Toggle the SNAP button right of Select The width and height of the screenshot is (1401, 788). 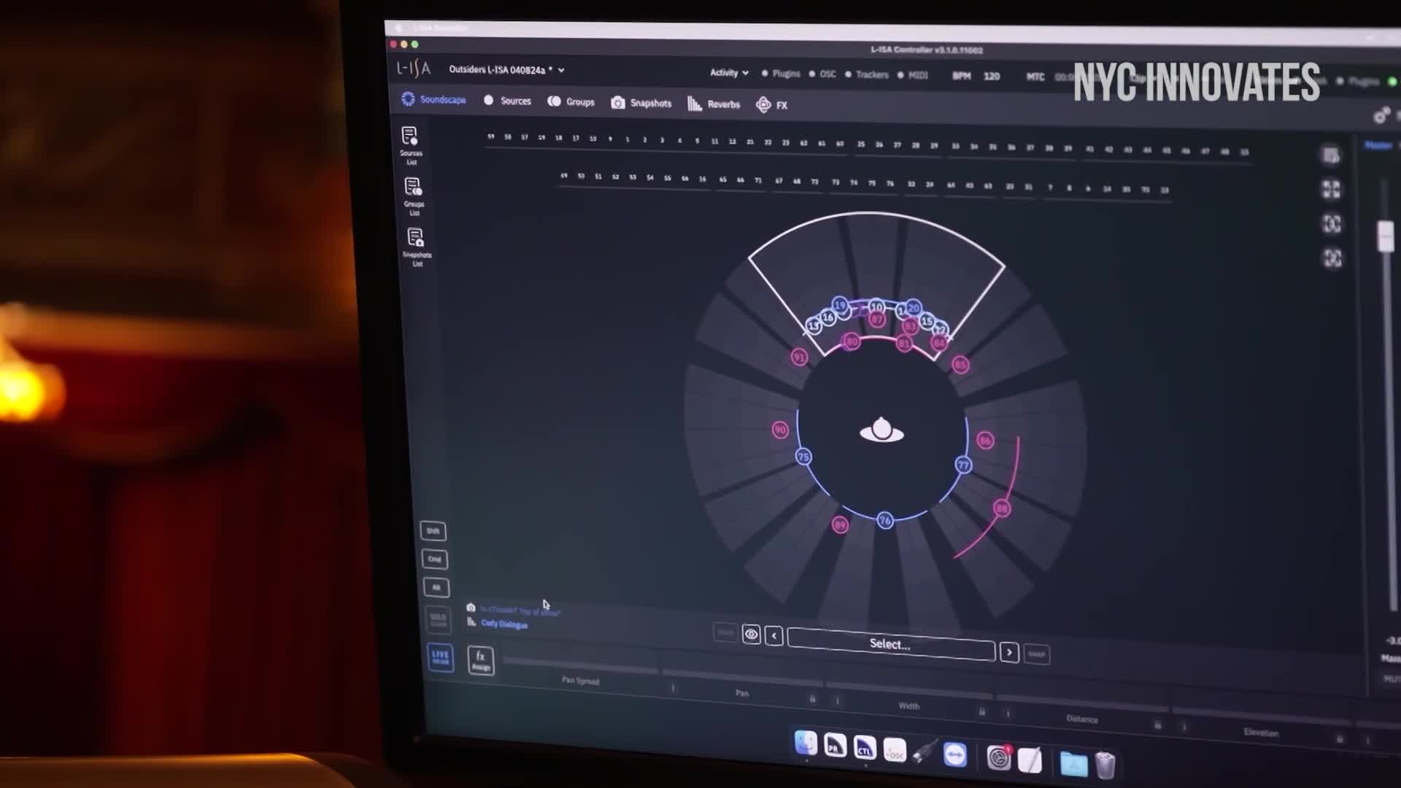point(1037,654)
